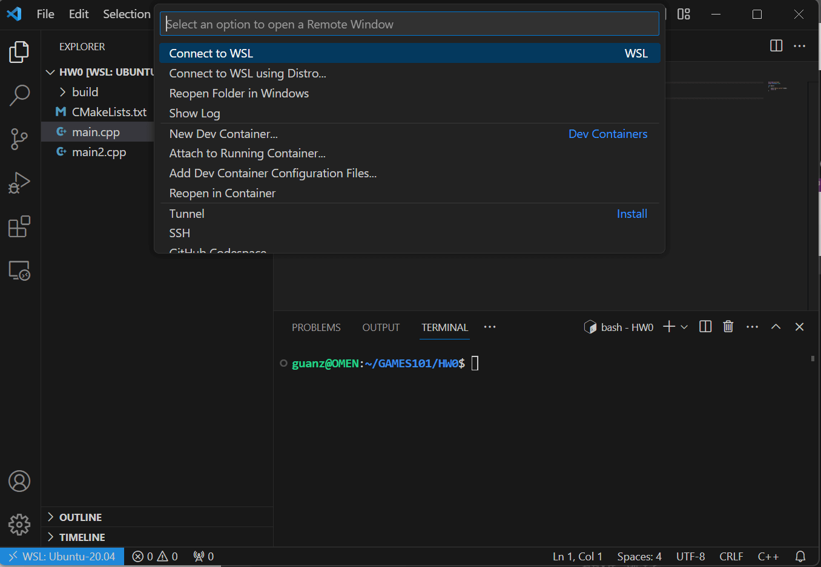
Task: Open the launch profile dropdown arrow
Action: pyautogui.click(x=684, y=327)
